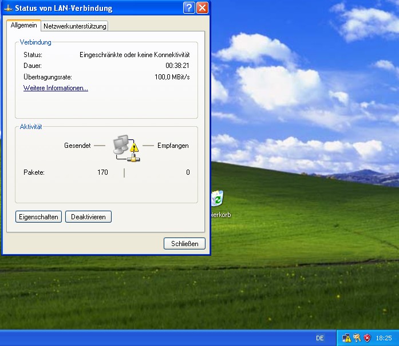
Task: Click the DE language indicator
Action: click(320, 338)
